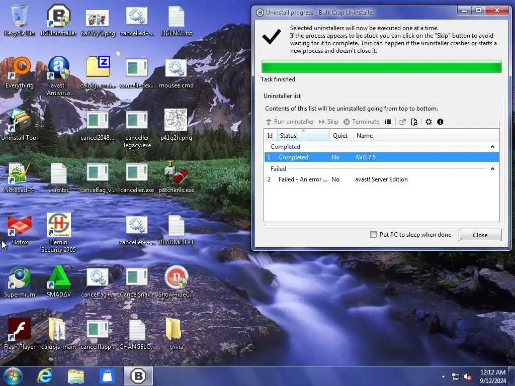This screenshot has width=515, height=386.
Task: Select the canceller legacy.exe icon
Action: pos(137,130)
